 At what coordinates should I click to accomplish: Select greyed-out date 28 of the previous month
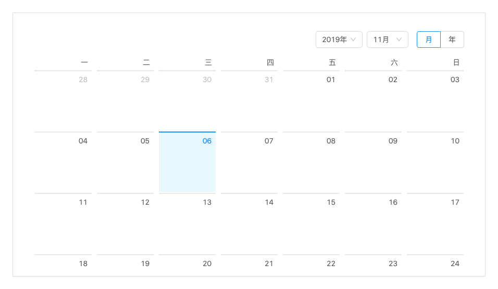click(x=63, y=100)
